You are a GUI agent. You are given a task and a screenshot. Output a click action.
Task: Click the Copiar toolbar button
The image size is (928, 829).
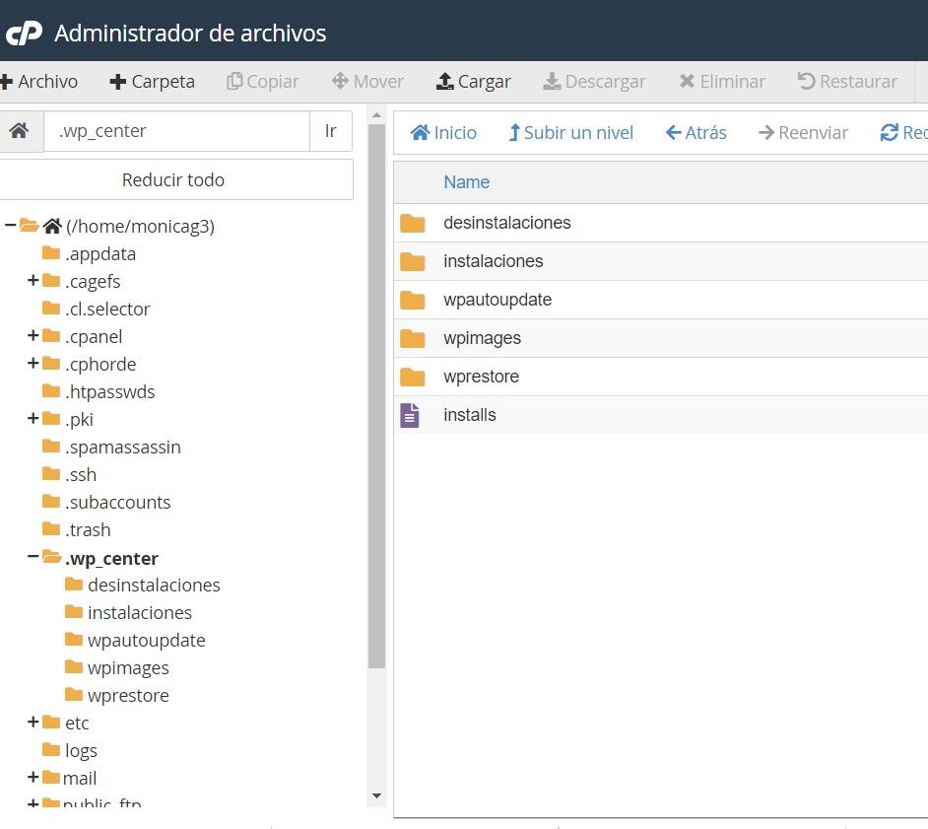[x=263, y=81]
